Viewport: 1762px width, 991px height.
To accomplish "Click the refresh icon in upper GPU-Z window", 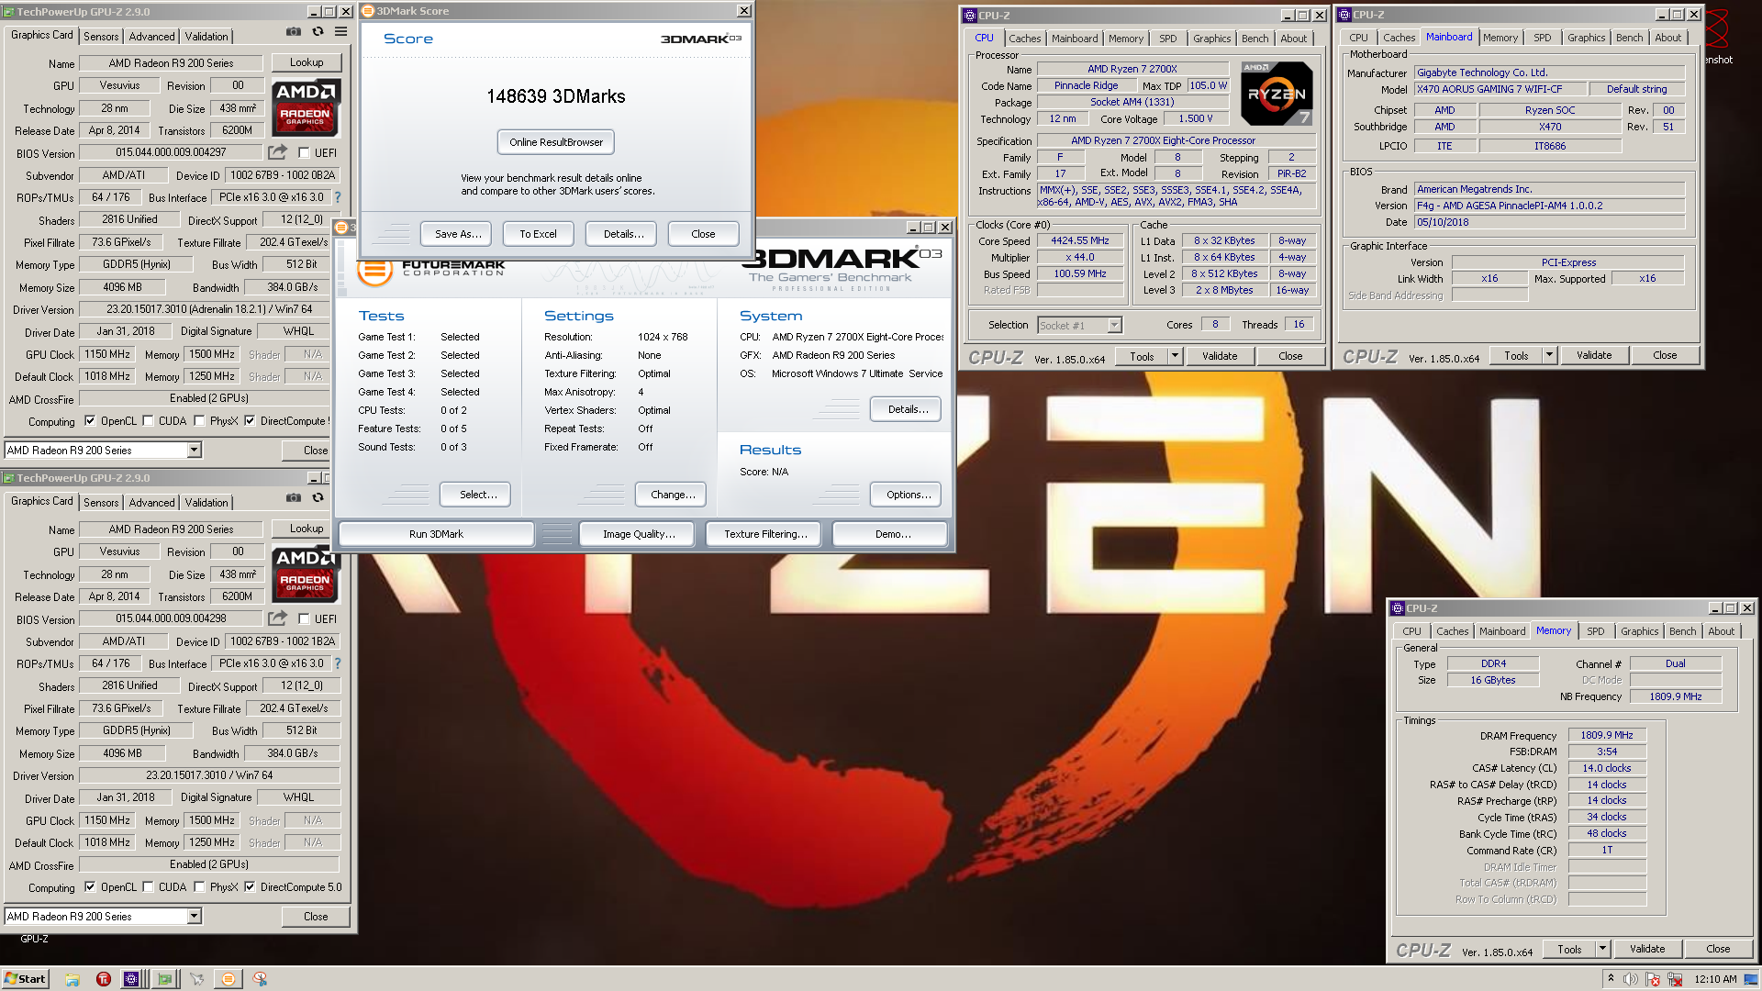I will [x=318, y=32].
